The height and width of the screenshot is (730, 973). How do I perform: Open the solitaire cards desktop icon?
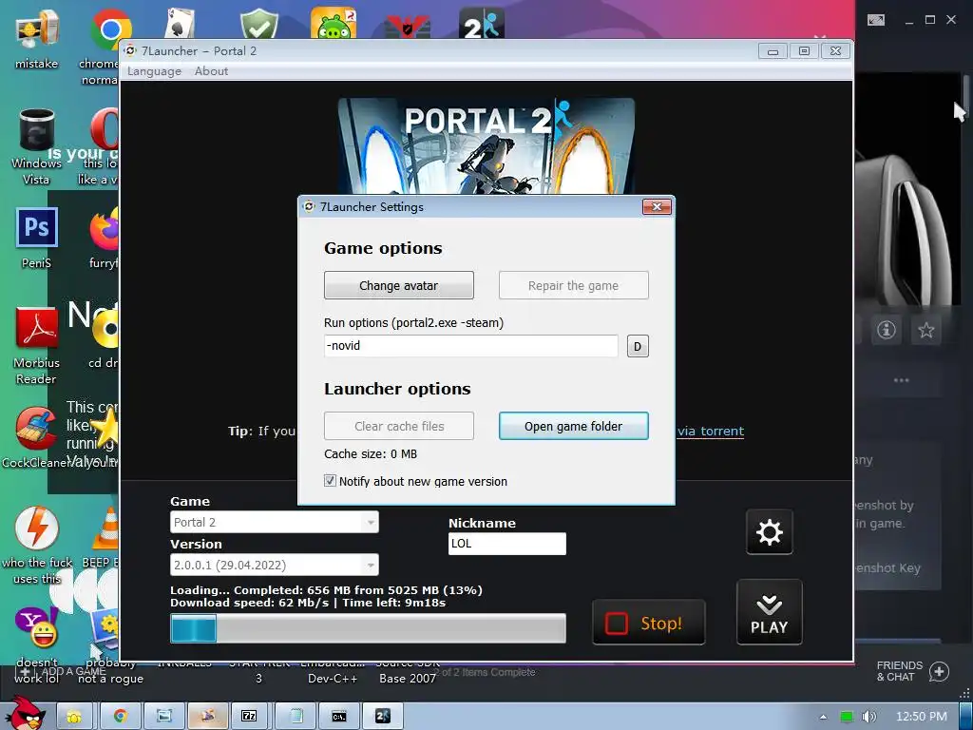[180, 23]
